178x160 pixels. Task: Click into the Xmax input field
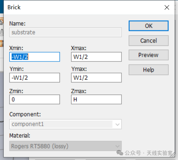coord(96,57)
